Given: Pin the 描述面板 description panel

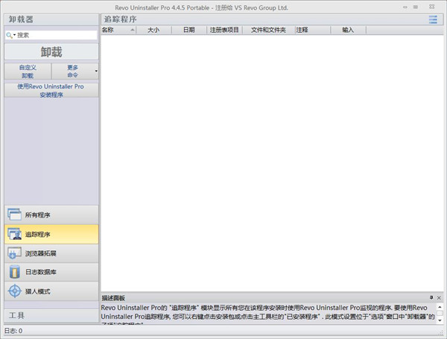Looking at the screenshot, I should (x=431, y=297).
